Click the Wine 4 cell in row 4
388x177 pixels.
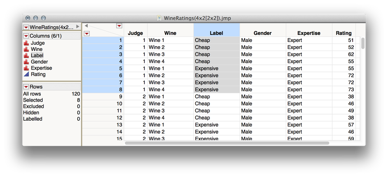pyautogui.click(x=171, y=61)
